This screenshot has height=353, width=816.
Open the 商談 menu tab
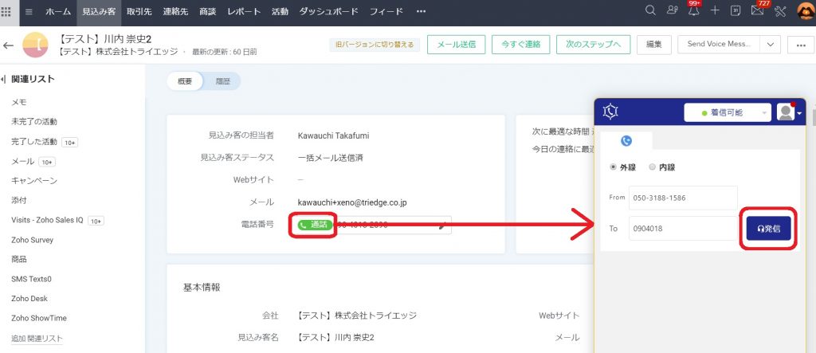coord(208,11)
